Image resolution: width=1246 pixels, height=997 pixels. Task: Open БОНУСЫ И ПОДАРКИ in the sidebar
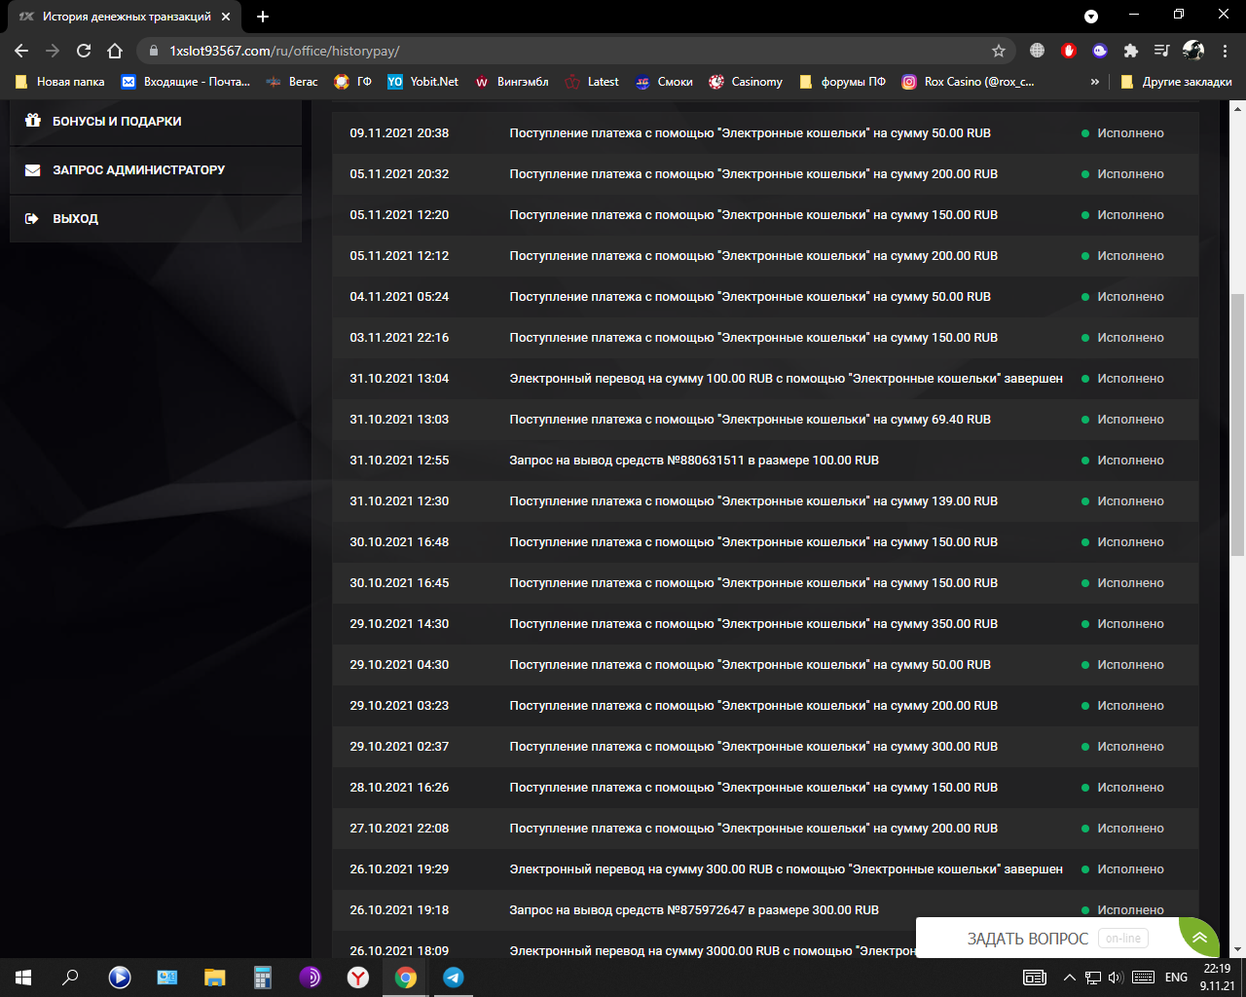[x=156, y=122]
